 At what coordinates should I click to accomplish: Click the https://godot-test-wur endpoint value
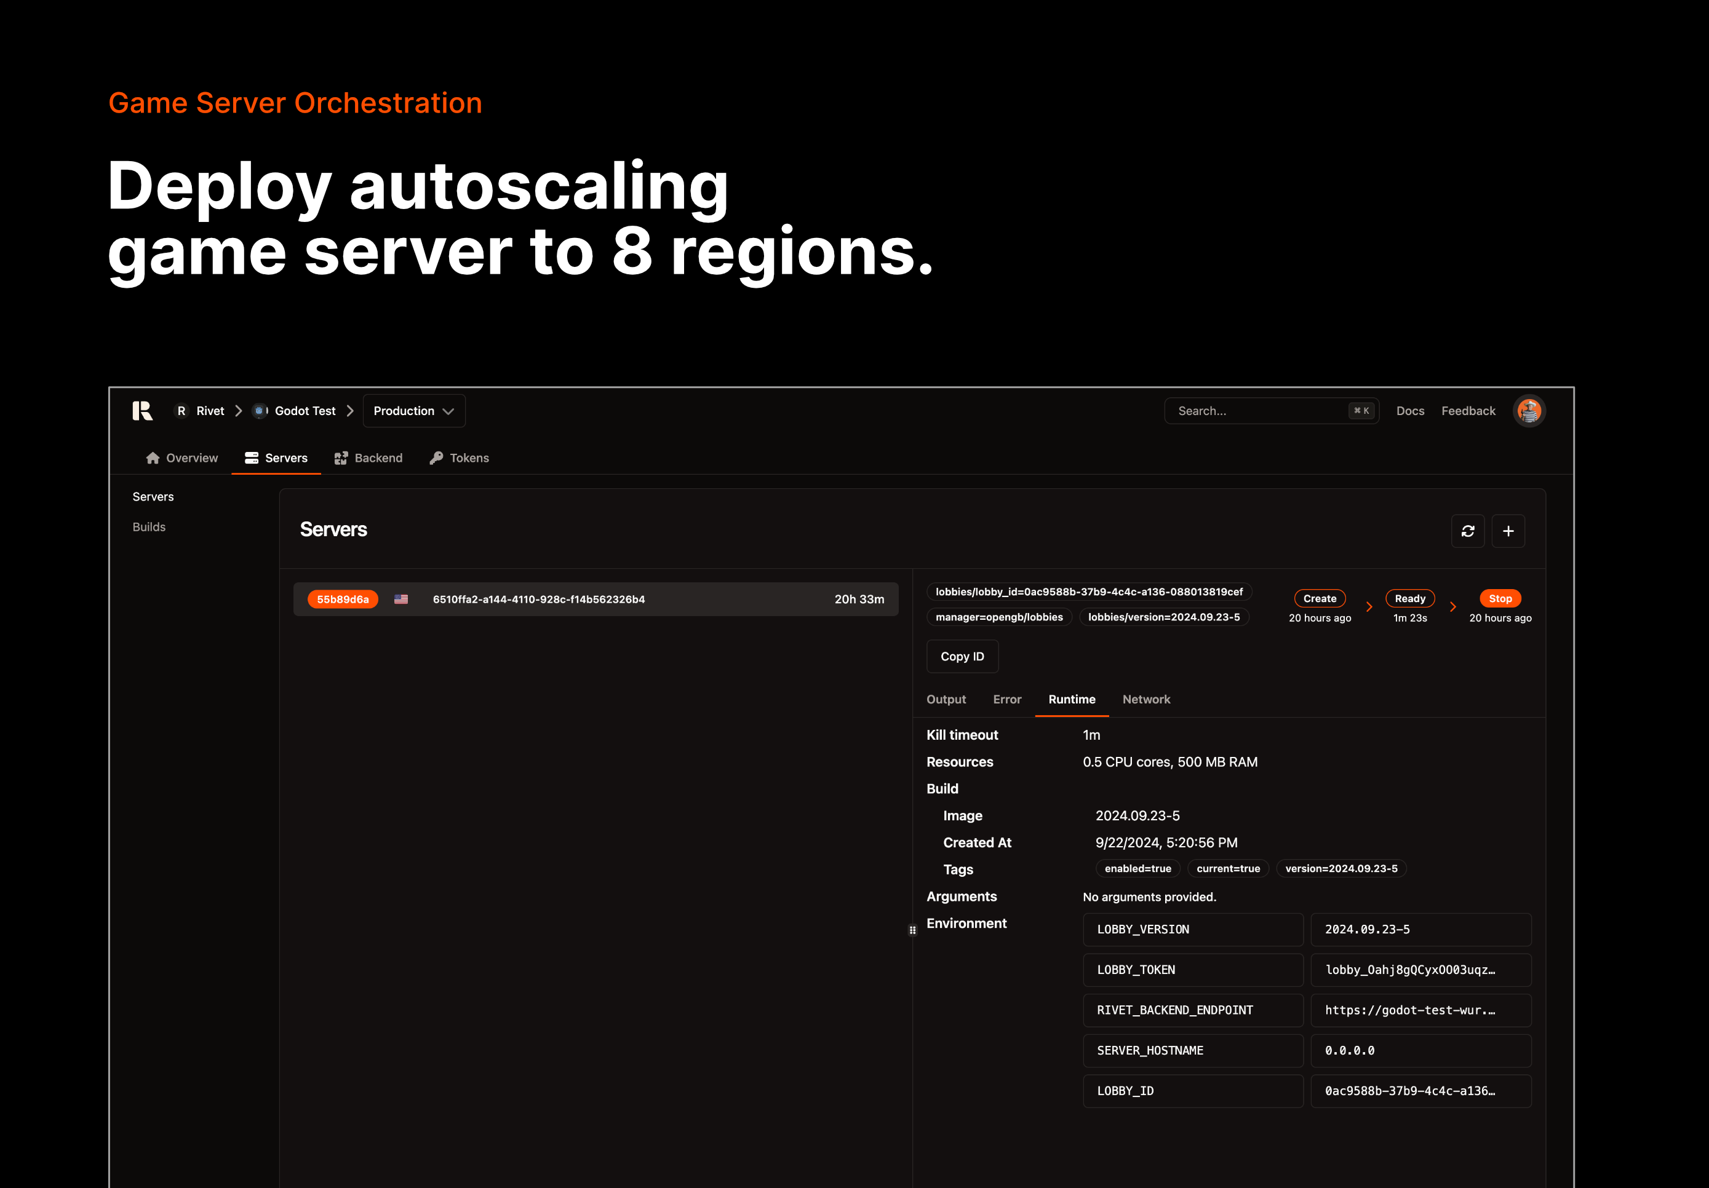pos(1420,1010)
